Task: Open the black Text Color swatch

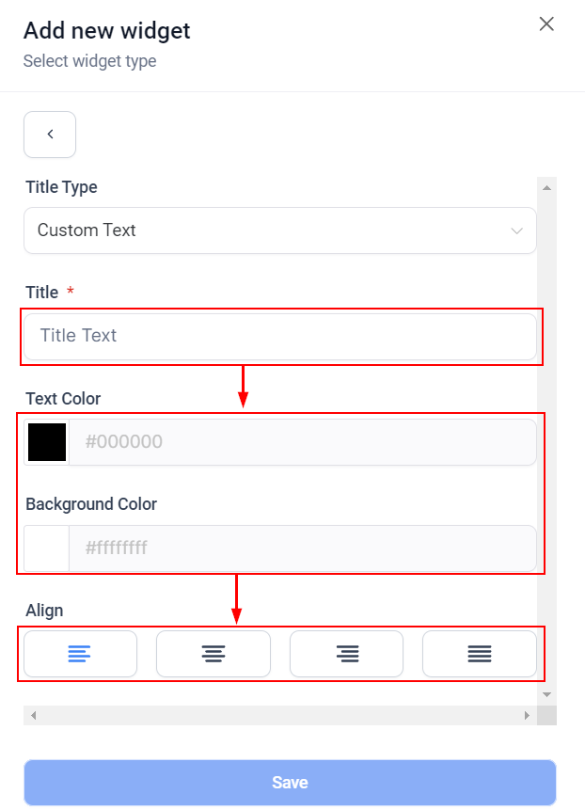Action: [47, 442]
